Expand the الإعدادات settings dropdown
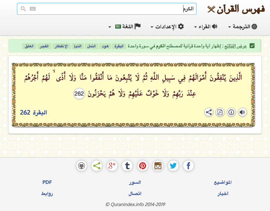The image size is (270, 211). (167, 27)
